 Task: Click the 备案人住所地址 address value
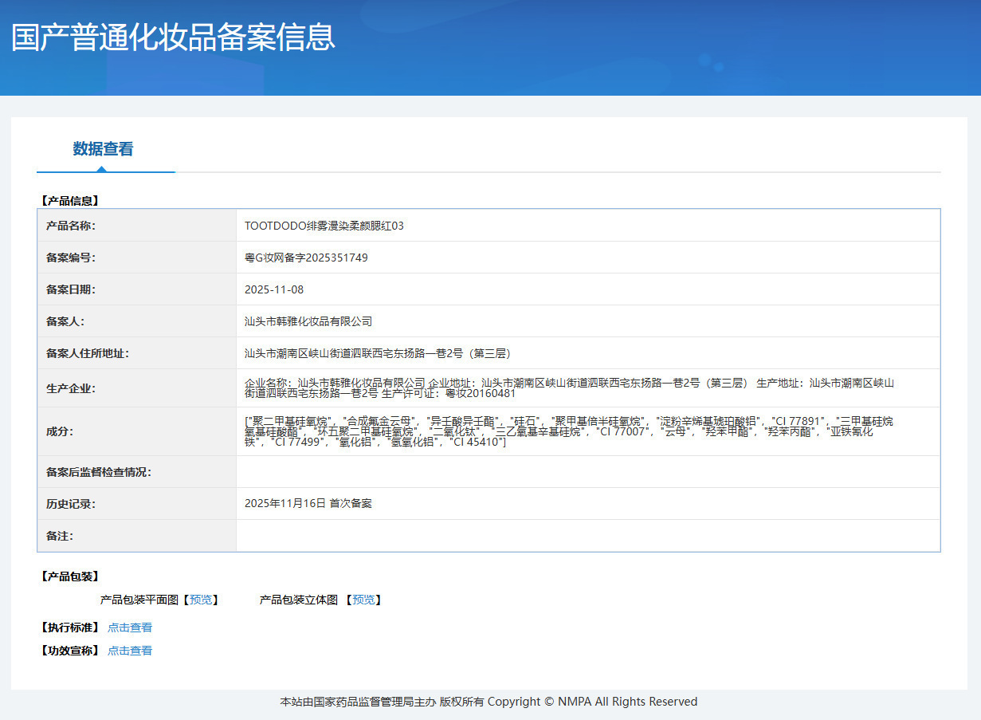pyautogui.click(x=378, y=353)
